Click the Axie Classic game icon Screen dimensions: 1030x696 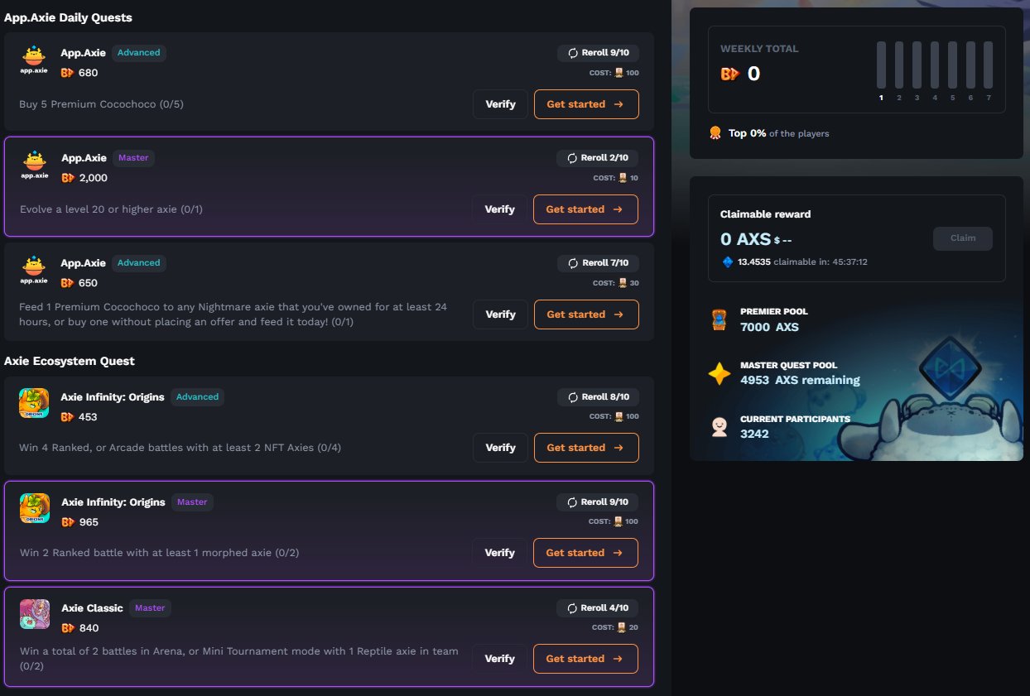point(35,614)
